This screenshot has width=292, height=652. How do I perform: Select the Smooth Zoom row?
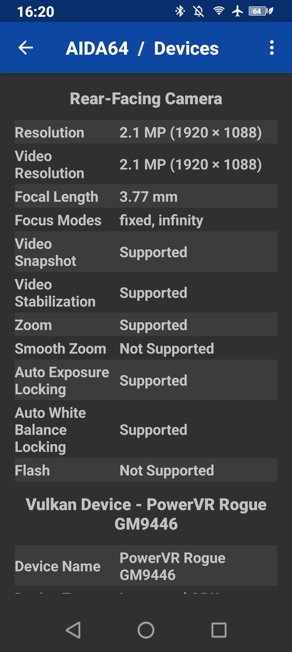(146, 348)
